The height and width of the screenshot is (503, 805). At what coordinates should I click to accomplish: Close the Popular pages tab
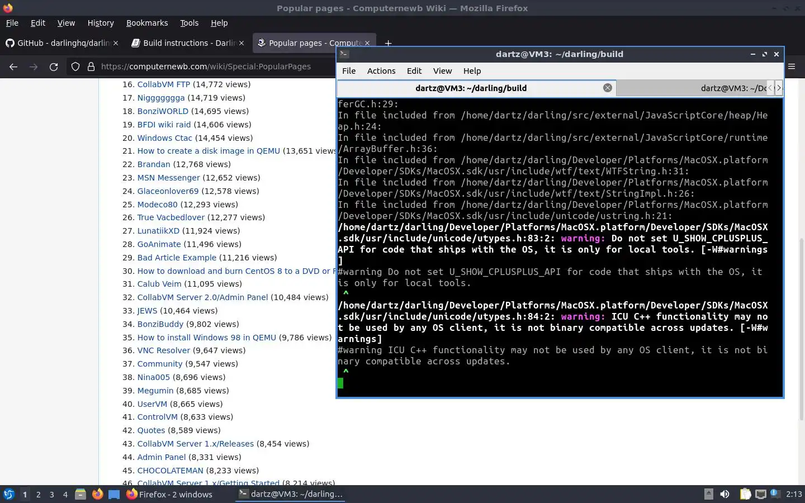click(x=367, y=43)
